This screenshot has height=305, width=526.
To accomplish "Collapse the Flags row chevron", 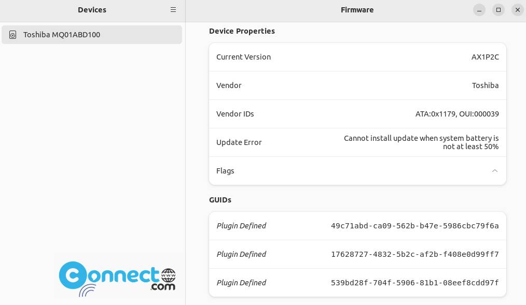I will pos(494,171).
